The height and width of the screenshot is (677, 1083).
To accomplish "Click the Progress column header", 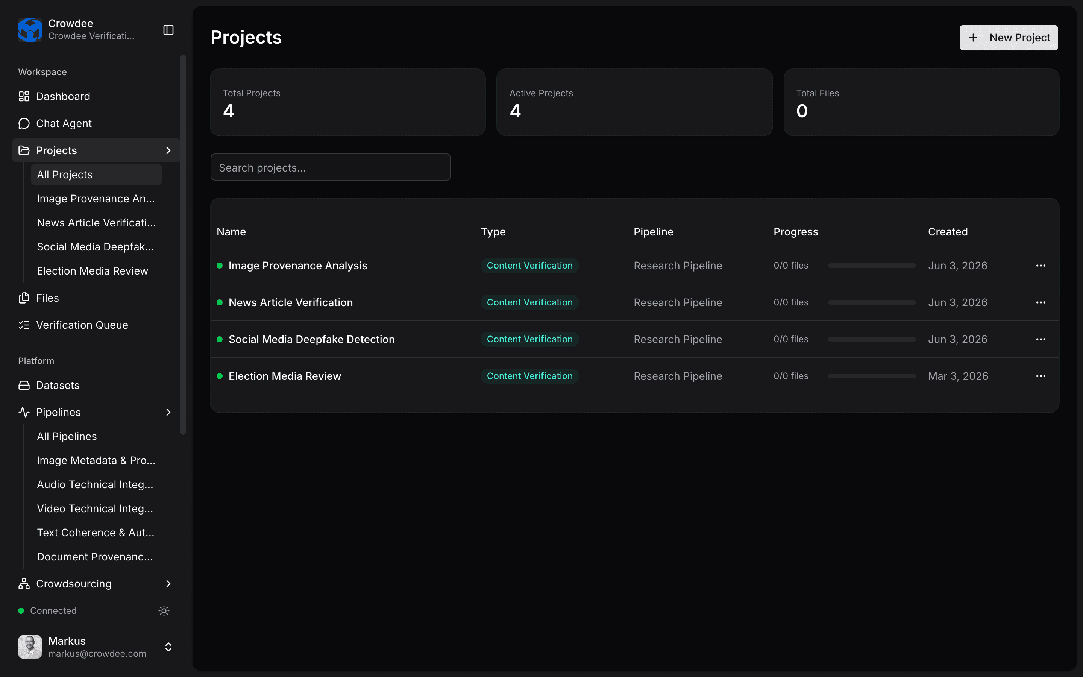I will pyautogui.click(x=796, y=231).
